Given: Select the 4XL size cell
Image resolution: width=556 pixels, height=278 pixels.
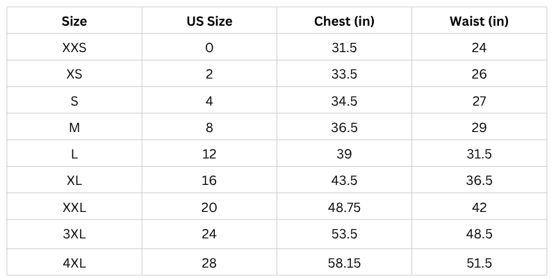Looking at the screenshot, I should pos(74,263).
